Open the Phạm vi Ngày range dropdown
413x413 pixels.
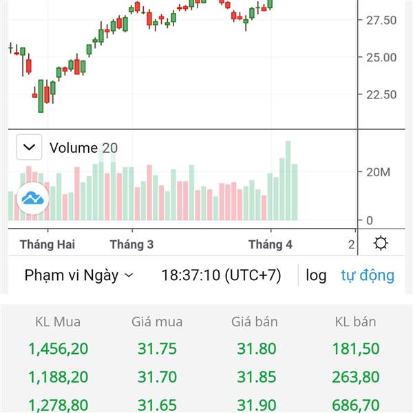pyautogui.click(x=78, y=275)
